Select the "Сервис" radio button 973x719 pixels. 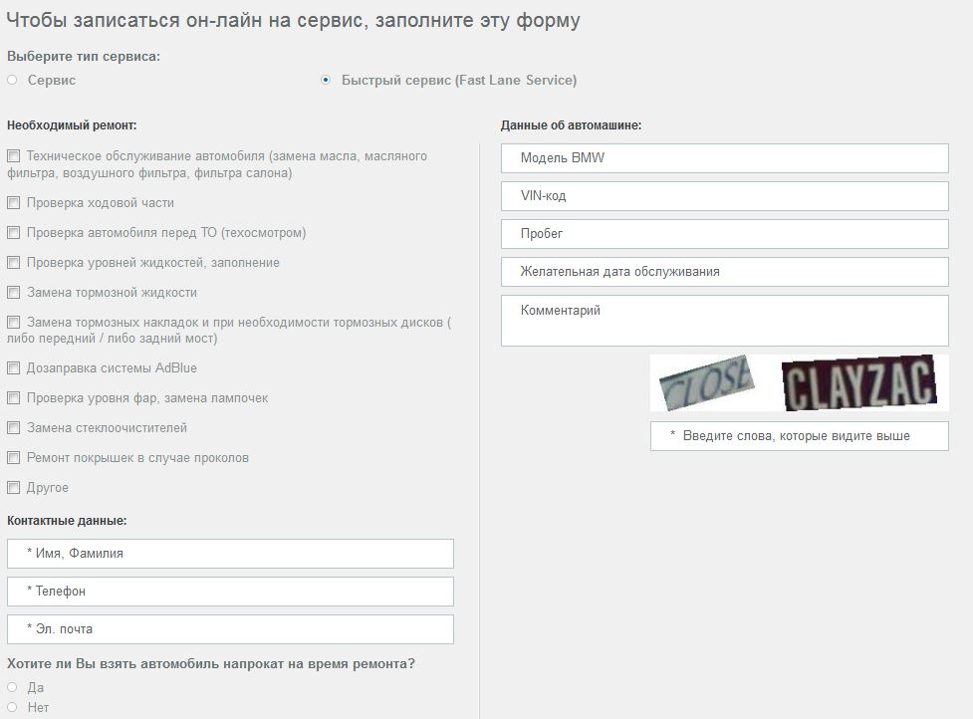(12, 80)
